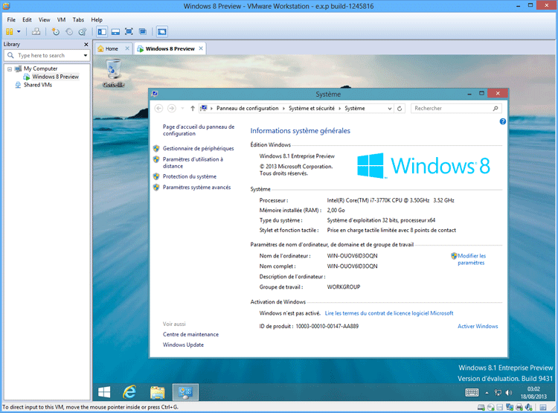Toggle the thumbnail bar view button
Screen dimensions: 558x413
(x=115, y=32)
